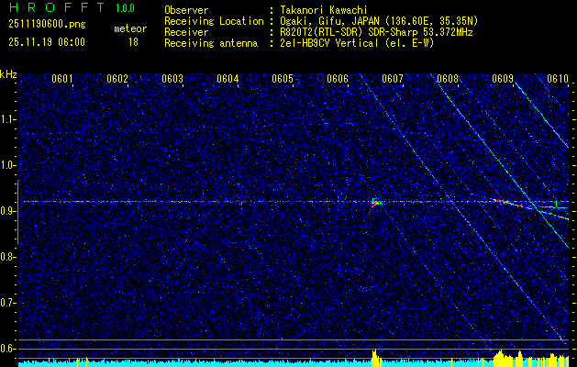Click the observer name Takanori Kawachi

[324, 10]
